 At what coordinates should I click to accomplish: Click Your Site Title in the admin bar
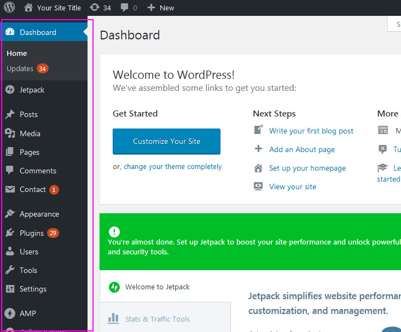tap(59, 8)
